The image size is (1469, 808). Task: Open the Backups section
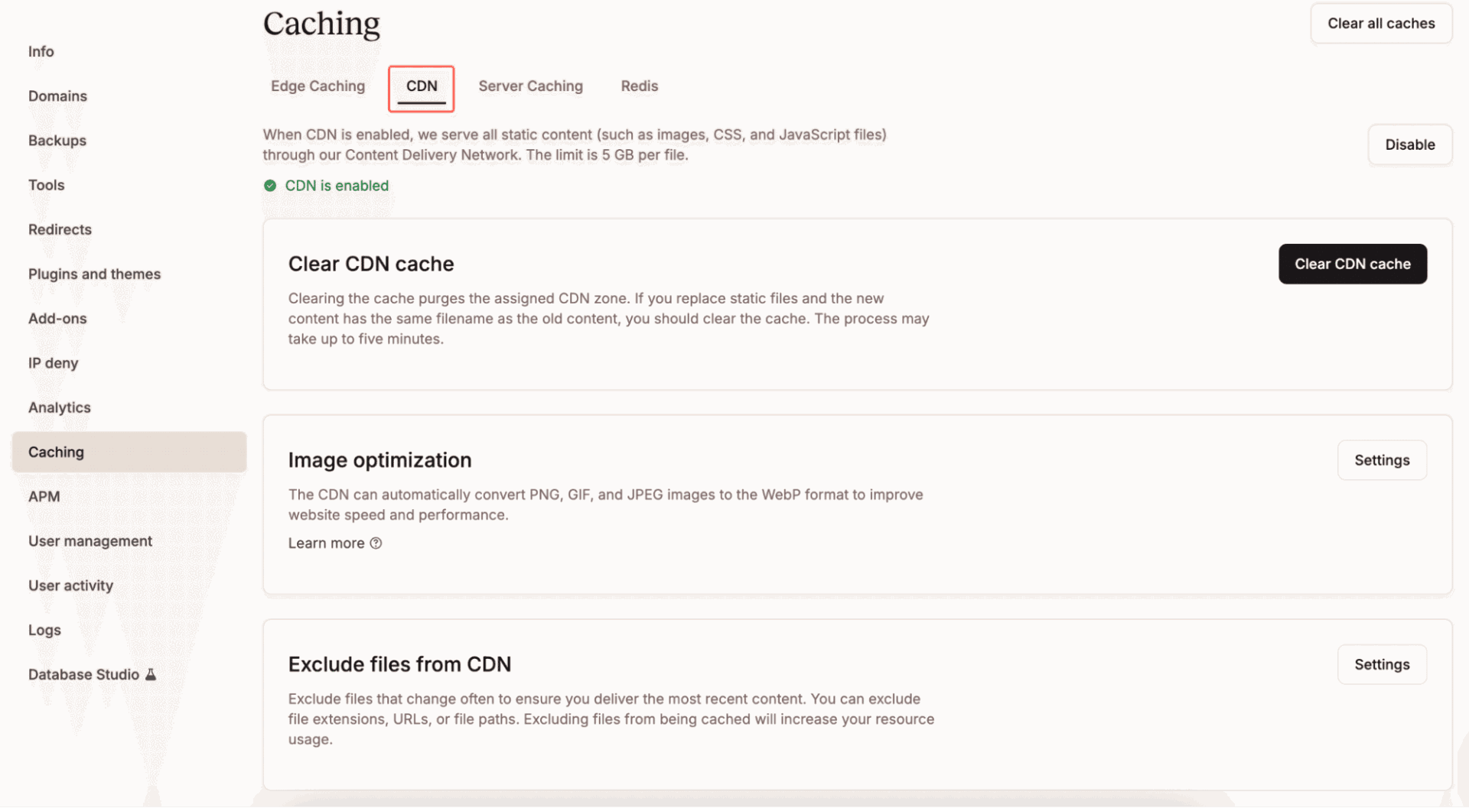[57, 141]
